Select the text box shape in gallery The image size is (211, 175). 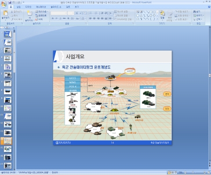[x=138, y=12]
